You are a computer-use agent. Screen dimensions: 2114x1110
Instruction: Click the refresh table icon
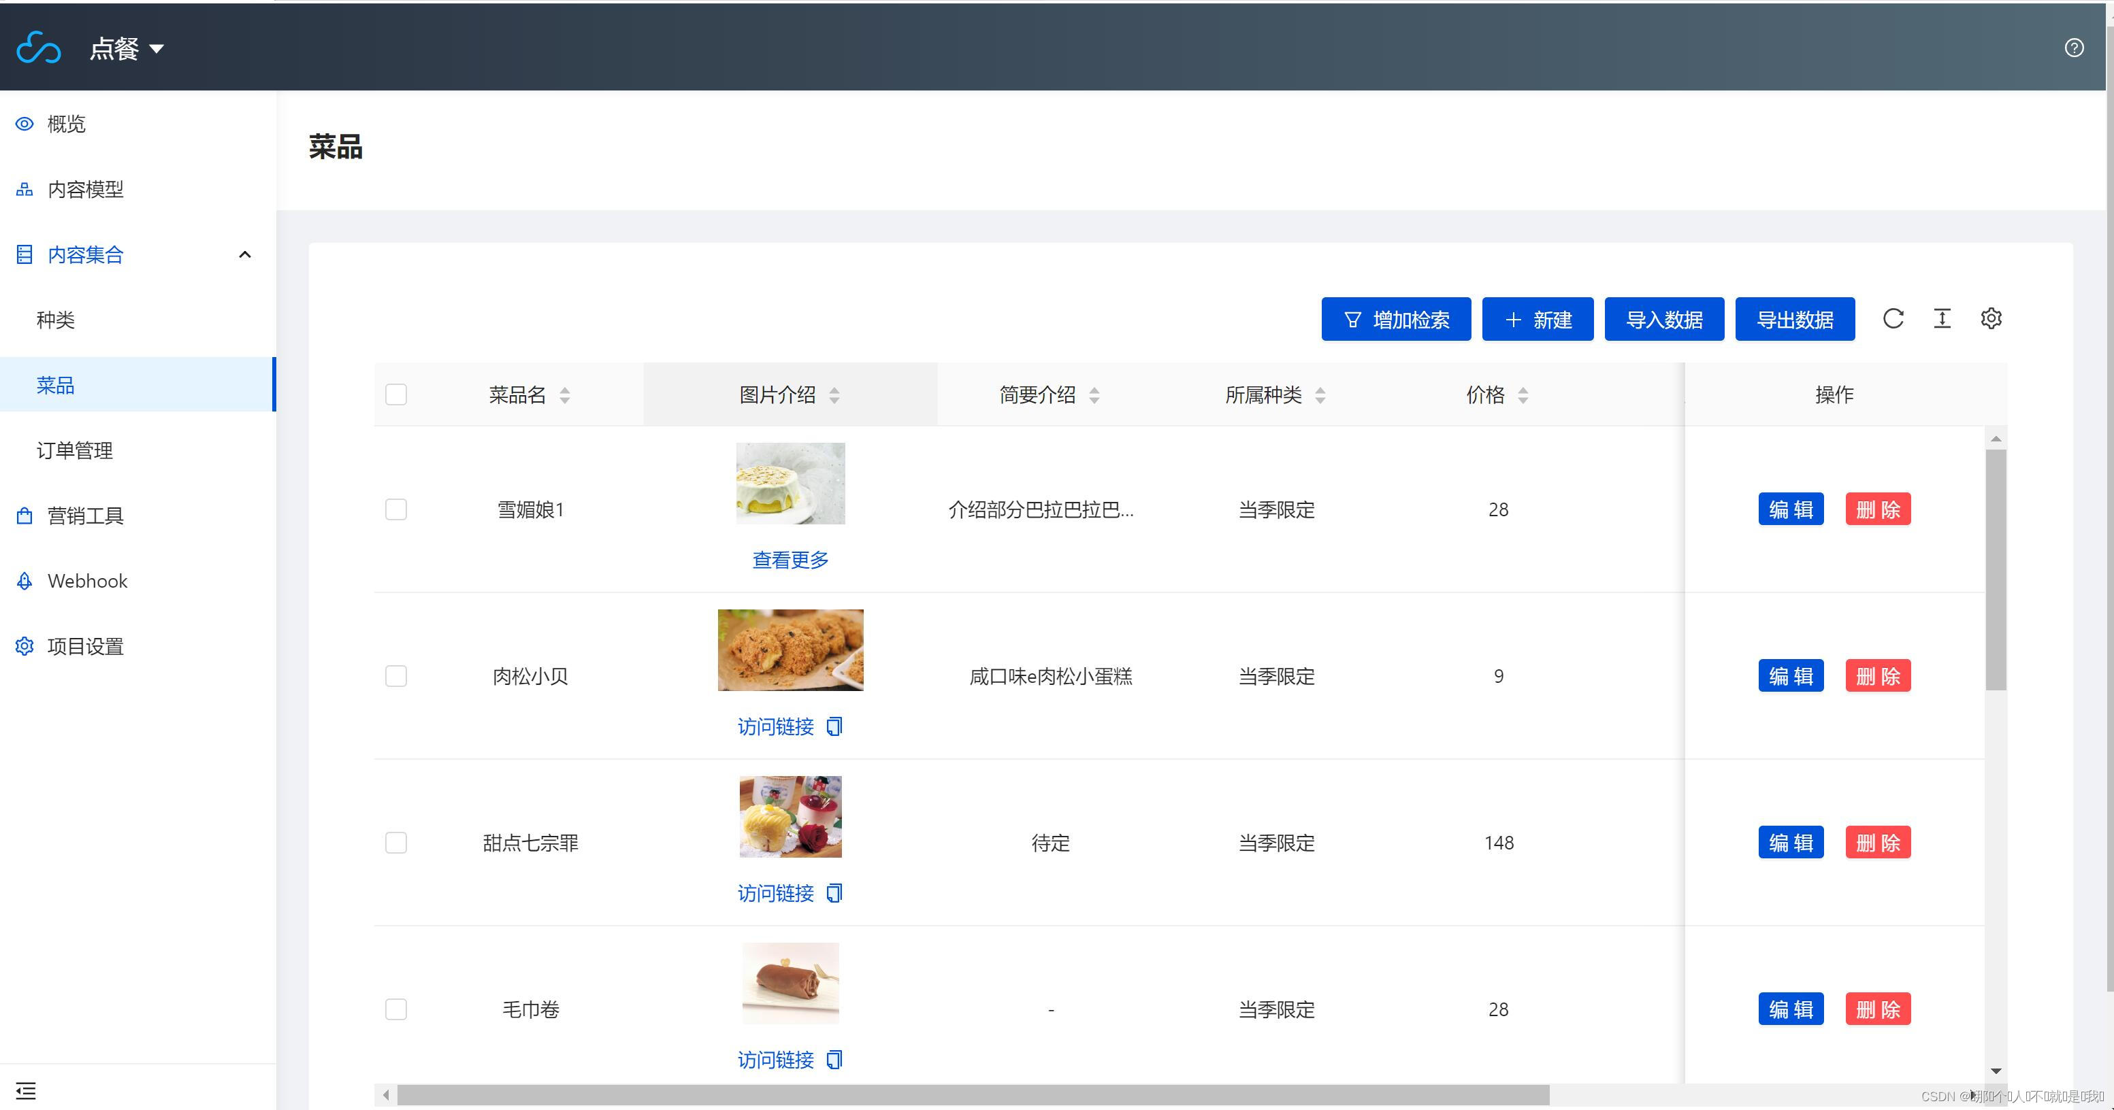(x=1893, y=318)
